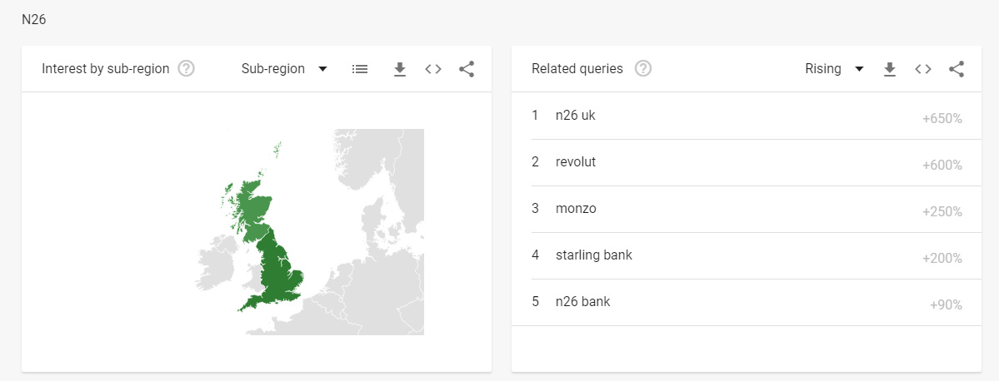Switch the map to list view
Image resolution: width=999 pixels, height=381 pixels.
360,69
